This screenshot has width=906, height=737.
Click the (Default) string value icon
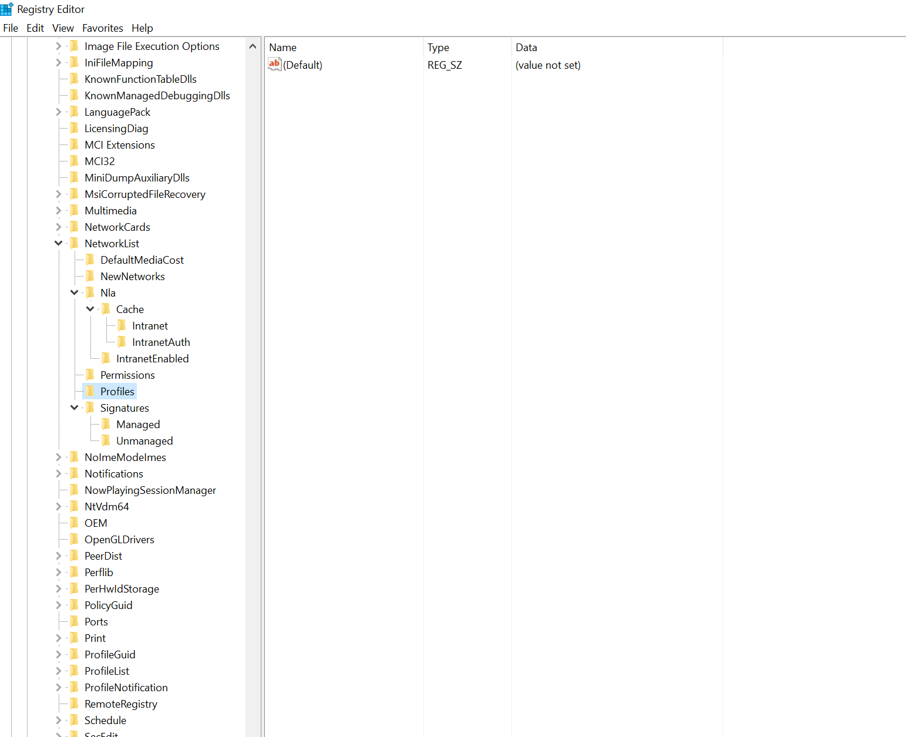(275, 65)
